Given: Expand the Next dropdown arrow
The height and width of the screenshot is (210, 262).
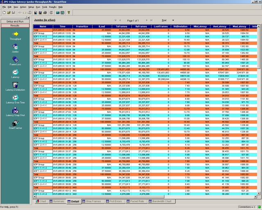Looking at the screenshot, I should pos(173,20).
